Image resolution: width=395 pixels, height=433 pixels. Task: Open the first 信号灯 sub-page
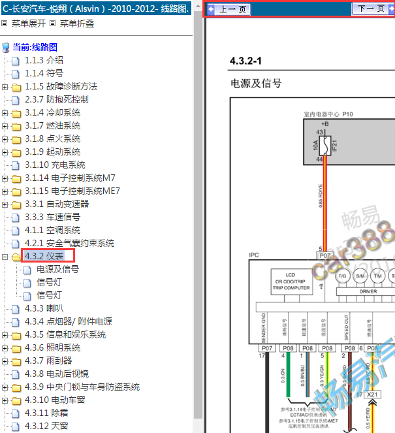point(49,282)
